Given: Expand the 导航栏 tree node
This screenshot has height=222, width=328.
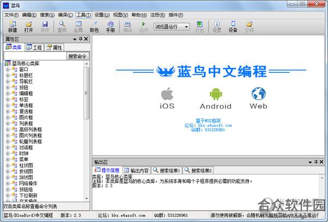Looking at the screenshot, I should coord(8,81).
